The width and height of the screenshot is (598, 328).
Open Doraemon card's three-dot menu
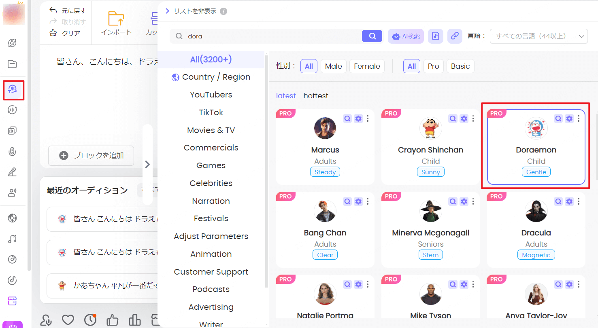click(x=579, y=119)
